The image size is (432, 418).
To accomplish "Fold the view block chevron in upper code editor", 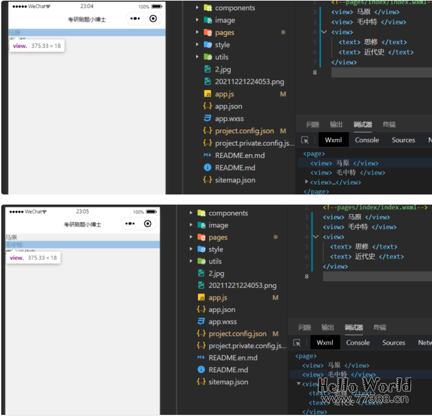I will [324, 32].
